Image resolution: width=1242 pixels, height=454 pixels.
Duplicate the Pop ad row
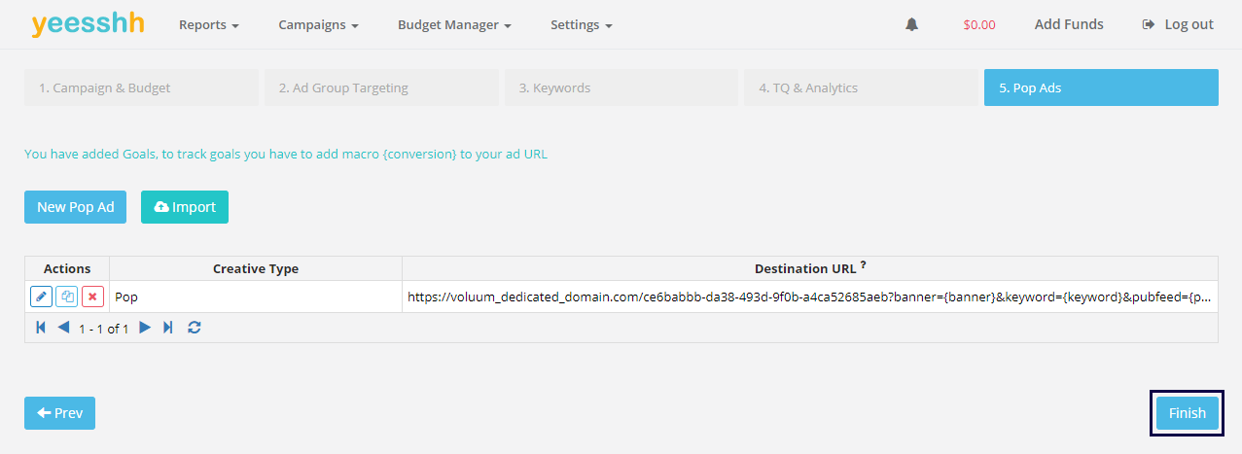(67, 297)
